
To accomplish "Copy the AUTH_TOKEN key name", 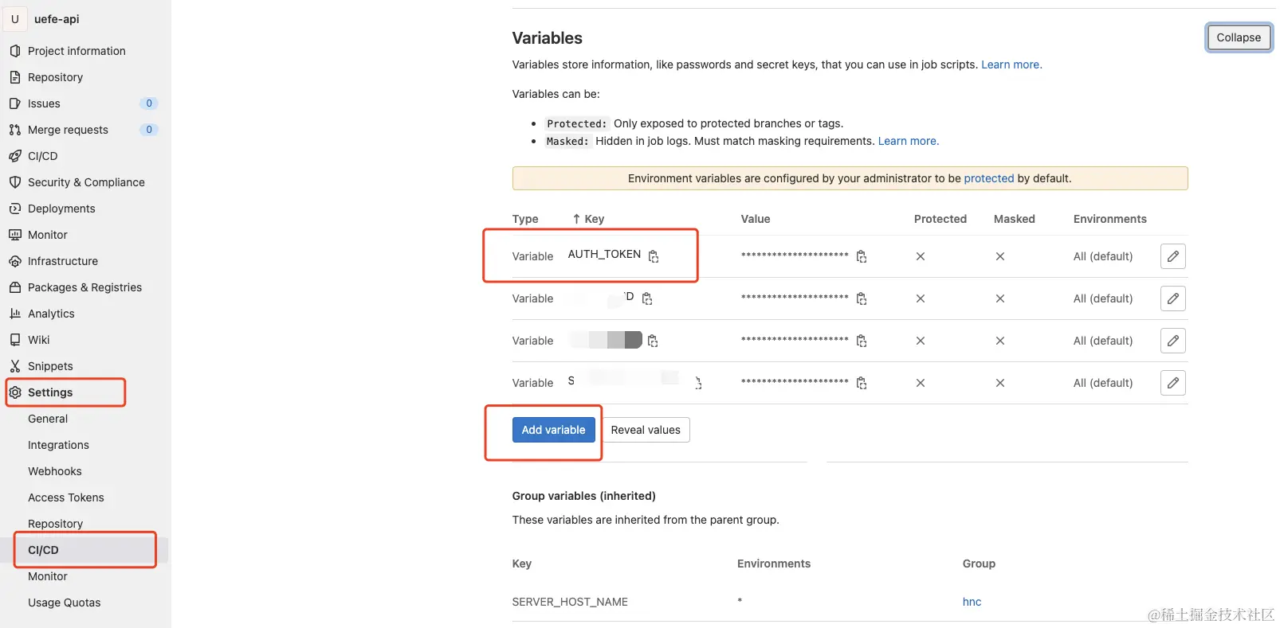I will point(654,256).
